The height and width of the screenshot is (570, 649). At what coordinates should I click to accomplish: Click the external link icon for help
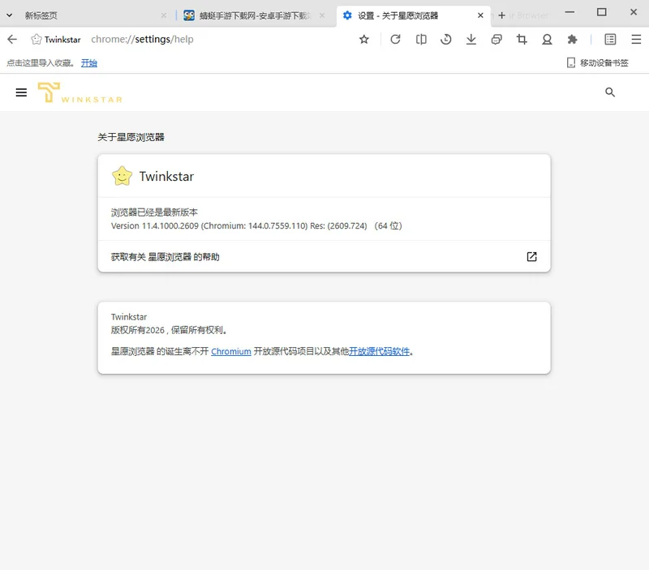pyautogui.click(x=532, y=256)
